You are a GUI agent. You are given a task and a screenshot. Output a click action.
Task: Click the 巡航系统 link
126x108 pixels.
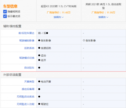(29, 48)
